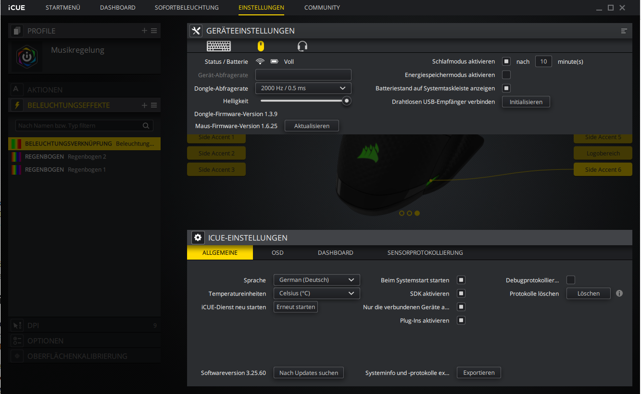Select first carousel dot under mouse image
The width and height of the screenshot is (641, 394).
pos(402,213)
